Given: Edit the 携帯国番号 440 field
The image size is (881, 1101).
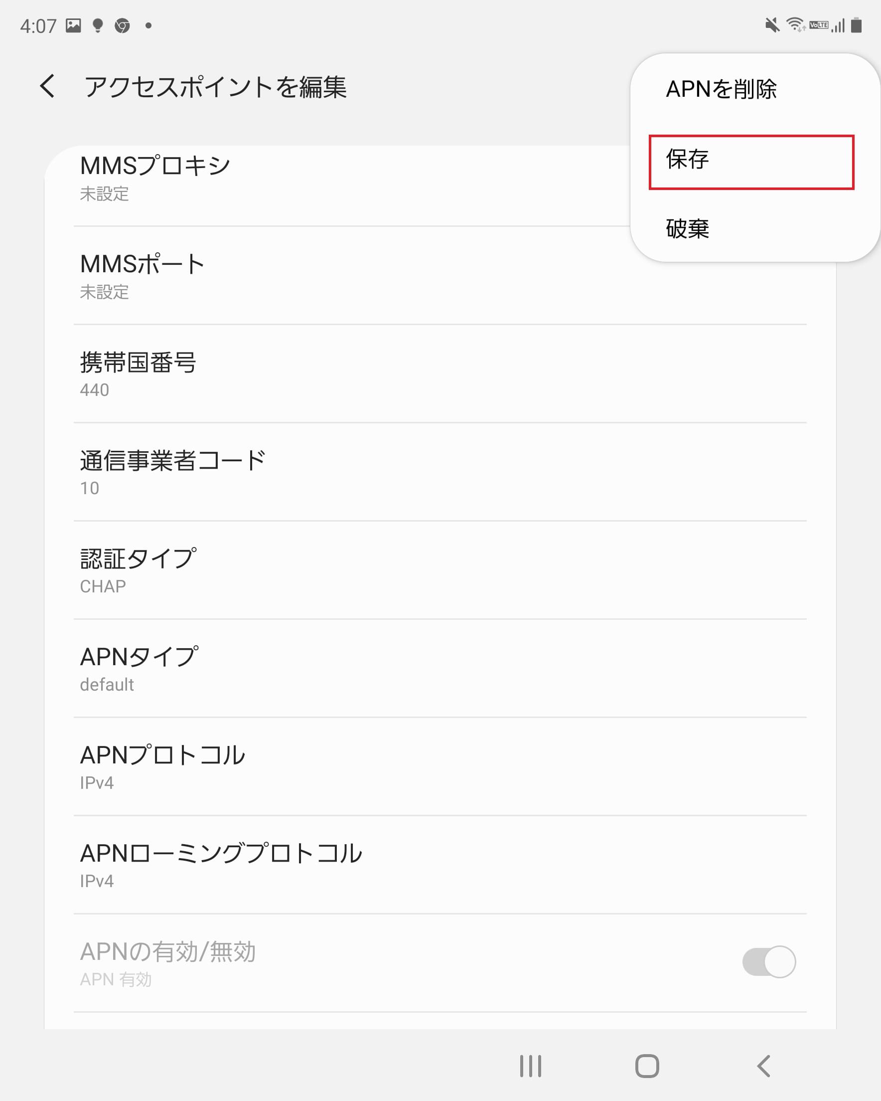Looking at the screenshot, I should click(440, 374).
